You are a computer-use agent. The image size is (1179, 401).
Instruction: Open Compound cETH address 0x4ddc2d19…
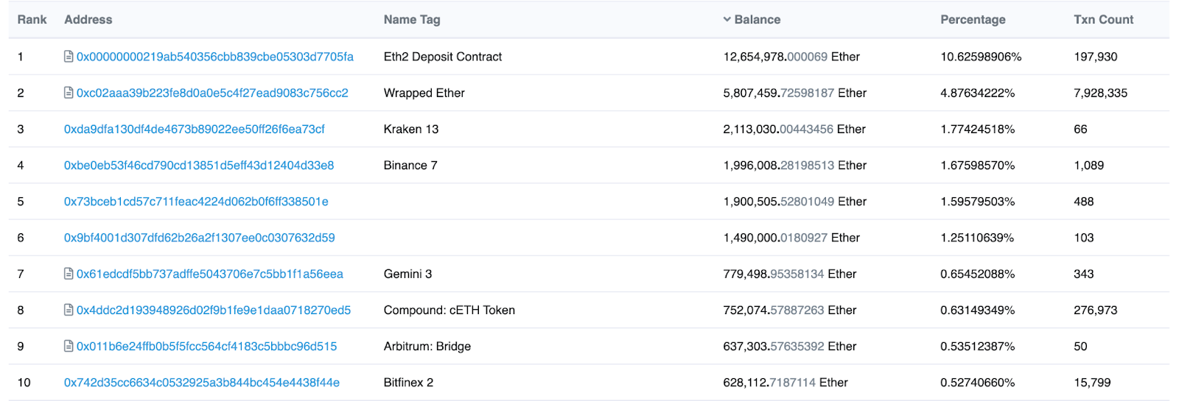pyautogui.click(x=213, y=310)
